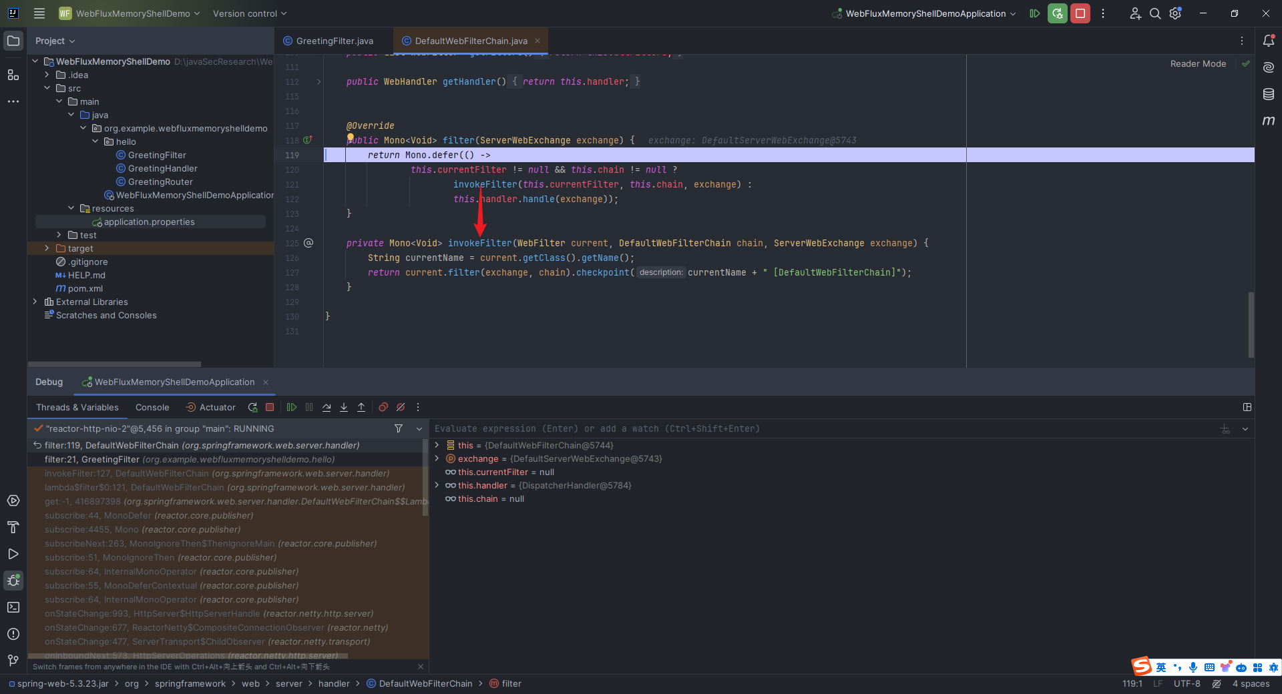Open the Terminal tool window icon
Image resolution: width=1282 pixels, height=694 pixels.
(x=13, y=607)
